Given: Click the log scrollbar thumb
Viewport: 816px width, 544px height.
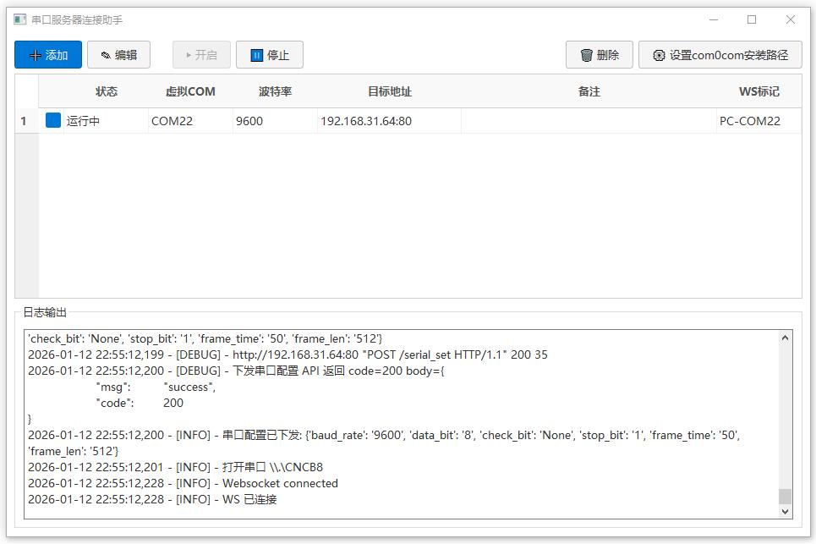Looking at the screenshot, I should pyautogui.click(x=786, y=496).
